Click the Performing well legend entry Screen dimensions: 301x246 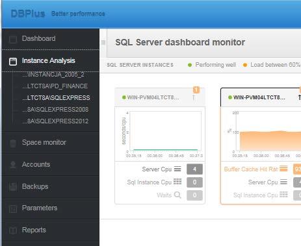(x=212, y=65)
